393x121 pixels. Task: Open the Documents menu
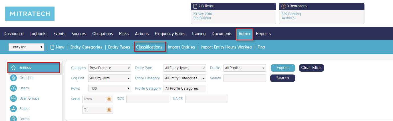pos(222,34)
